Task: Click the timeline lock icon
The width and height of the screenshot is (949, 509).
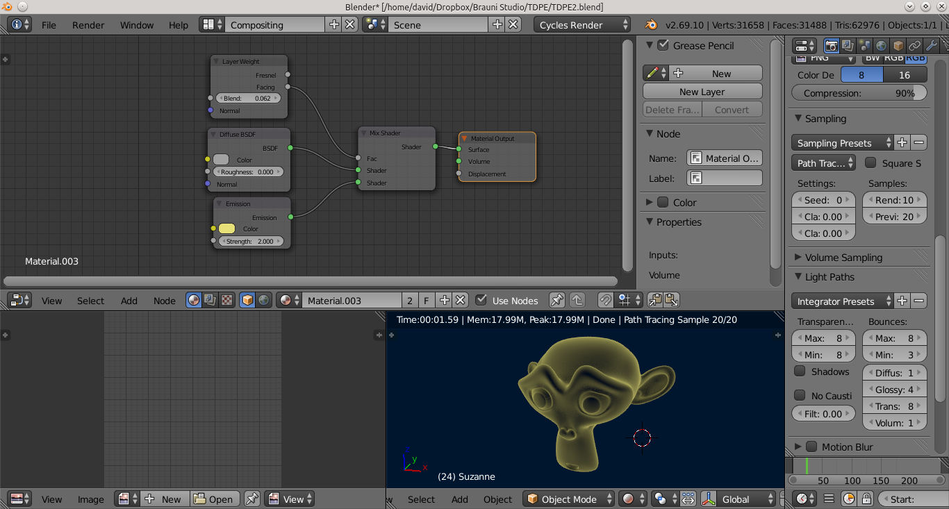Action: point(866,499)
